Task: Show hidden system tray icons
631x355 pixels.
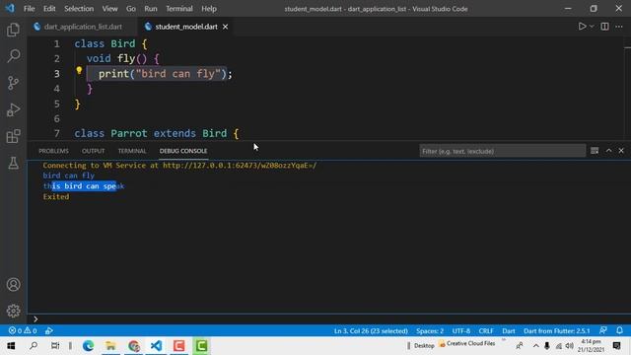Action: pyautogui.click(x=535, y=346)
